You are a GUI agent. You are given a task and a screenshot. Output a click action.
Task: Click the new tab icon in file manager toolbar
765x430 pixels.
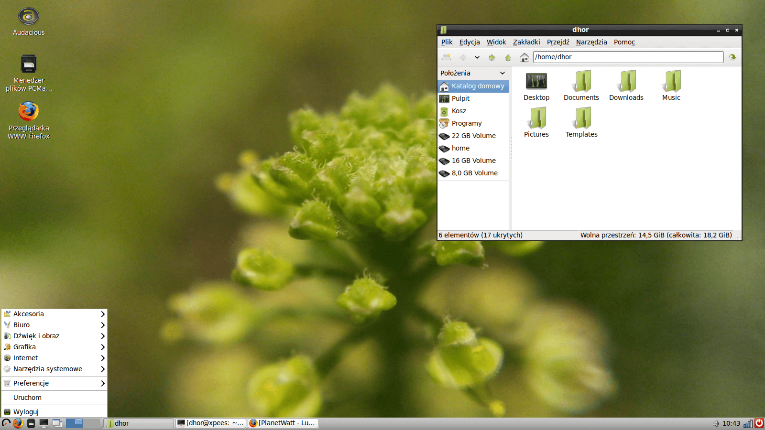coord(447,57)
